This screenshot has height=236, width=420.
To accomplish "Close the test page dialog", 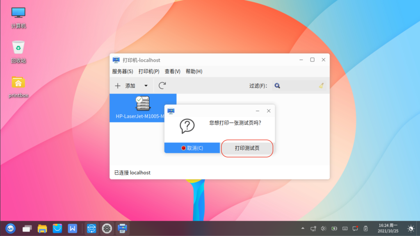I will [x=269, y=111].
